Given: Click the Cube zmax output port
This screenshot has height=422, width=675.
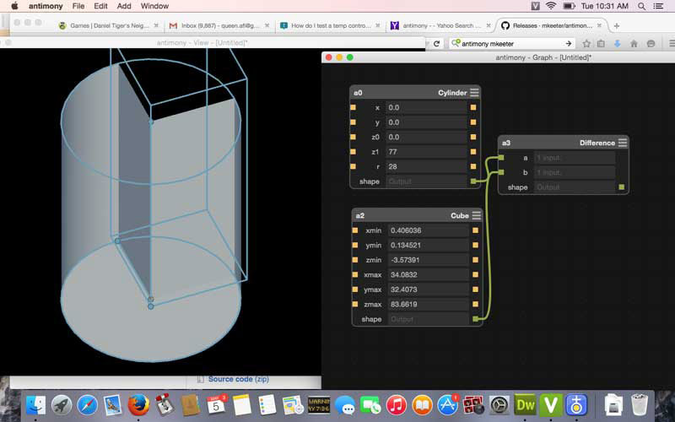Looking at the screenshot, I should 475,304.
